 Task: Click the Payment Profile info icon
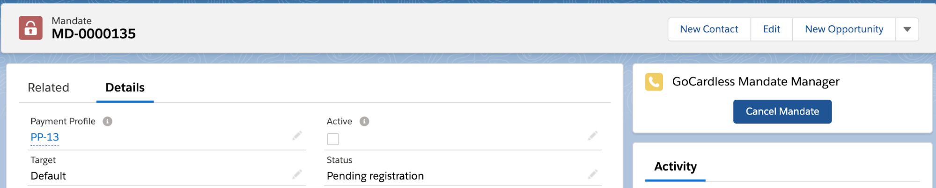pyautogui.click(x=108, y=121)
